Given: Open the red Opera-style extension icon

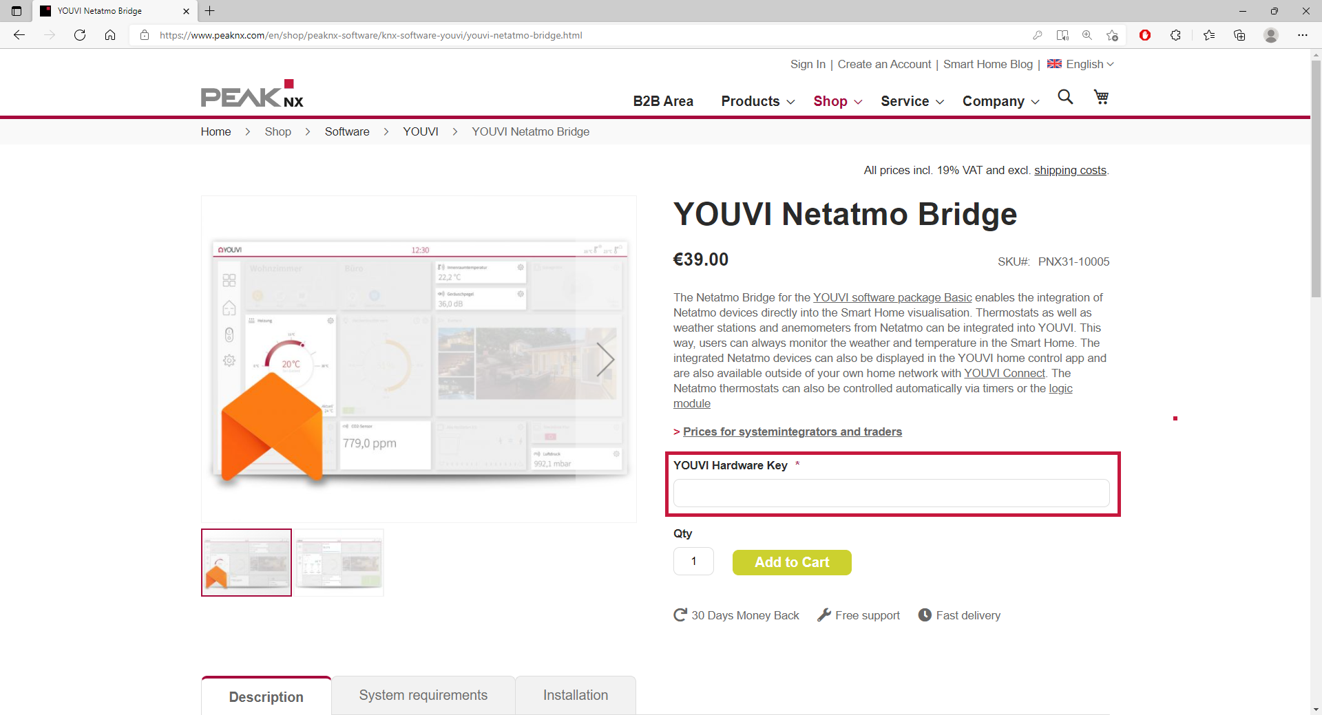Looking at the screenshot, I should click(x=1145, y=35).
